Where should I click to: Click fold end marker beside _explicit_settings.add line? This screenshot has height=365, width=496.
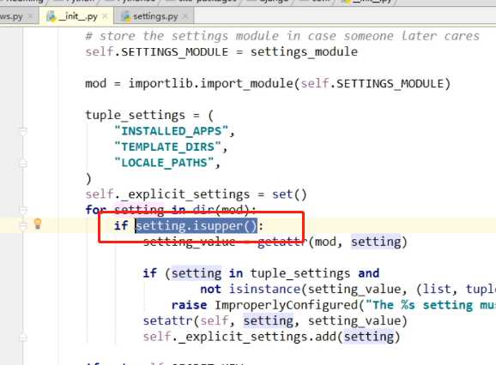click(23, 338)
